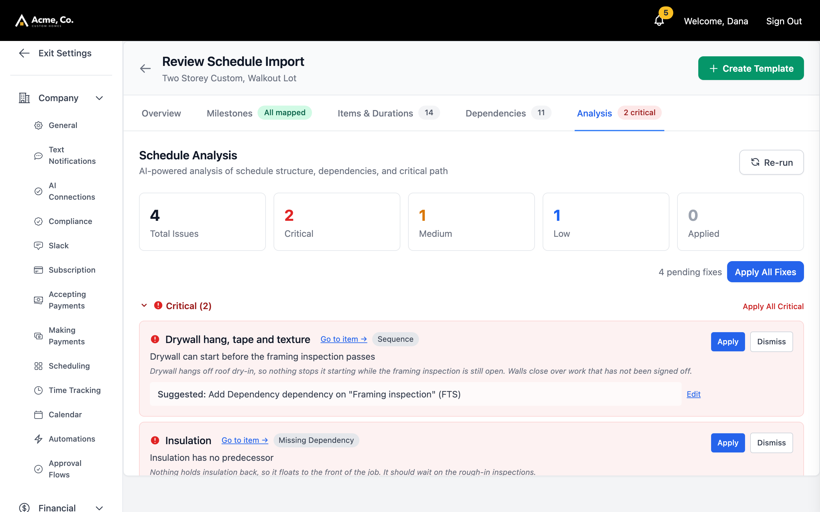Image resolution: width=820 pixels, height=512 pixels.
Task: Collapse the Critical (2) issues group
Action: (x=144, y=305)
